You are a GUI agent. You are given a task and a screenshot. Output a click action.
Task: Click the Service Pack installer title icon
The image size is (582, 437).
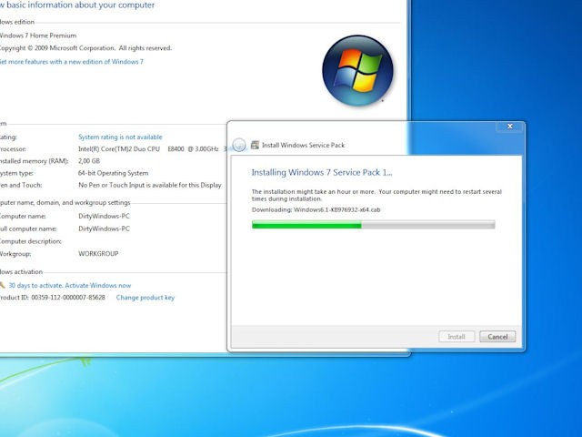coord(255,145)
